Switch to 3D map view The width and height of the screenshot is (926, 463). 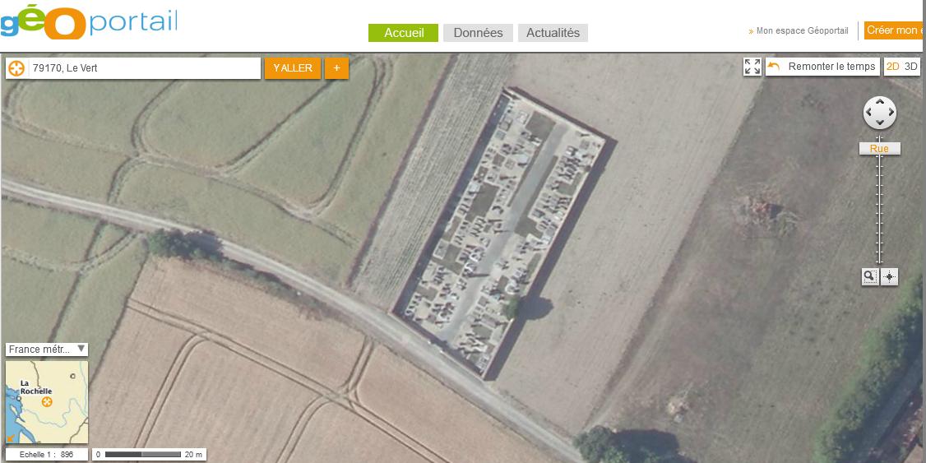(x=911, y=67)
